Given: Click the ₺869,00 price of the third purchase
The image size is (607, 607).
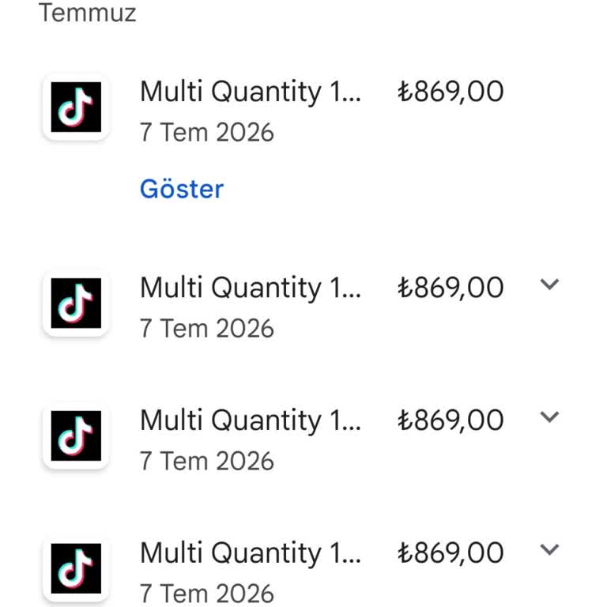Looking at the screenshot, I should (451, 420).
